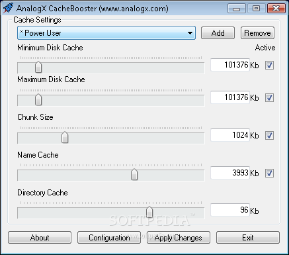
Task: Click the Add profile button
Action: click(x=218, y=33)
